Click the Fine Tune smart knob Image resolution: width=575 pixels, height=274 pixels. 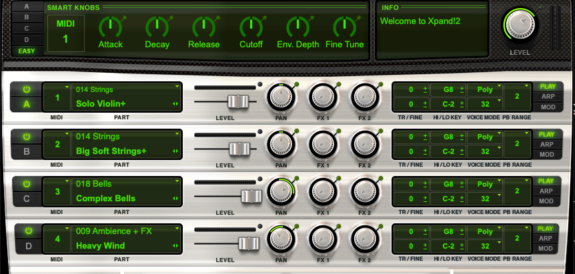click(344, 26)
